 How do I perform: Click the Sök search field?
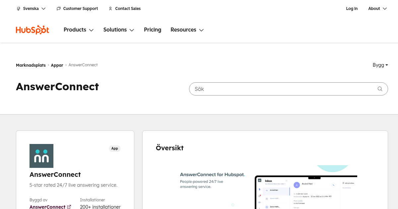[x=288, y=89]
